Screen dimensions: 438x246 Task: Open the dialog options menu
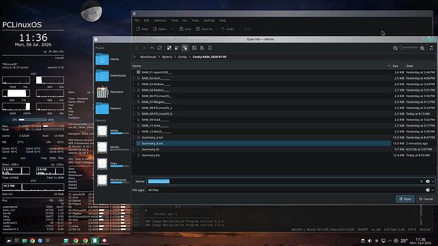click(432, 48)
